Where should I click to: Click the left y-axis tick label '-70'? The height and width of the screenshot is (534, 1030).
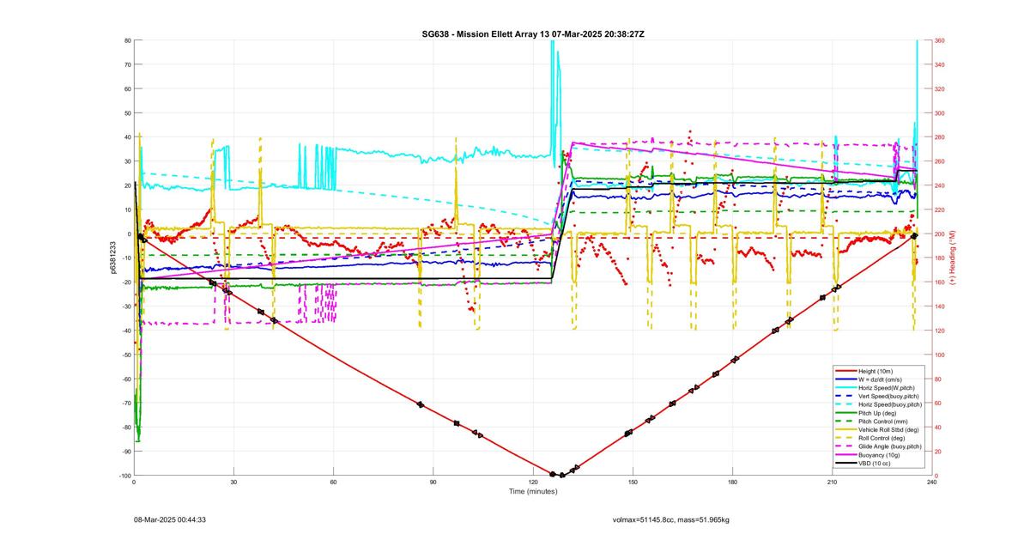pos(125,403)
